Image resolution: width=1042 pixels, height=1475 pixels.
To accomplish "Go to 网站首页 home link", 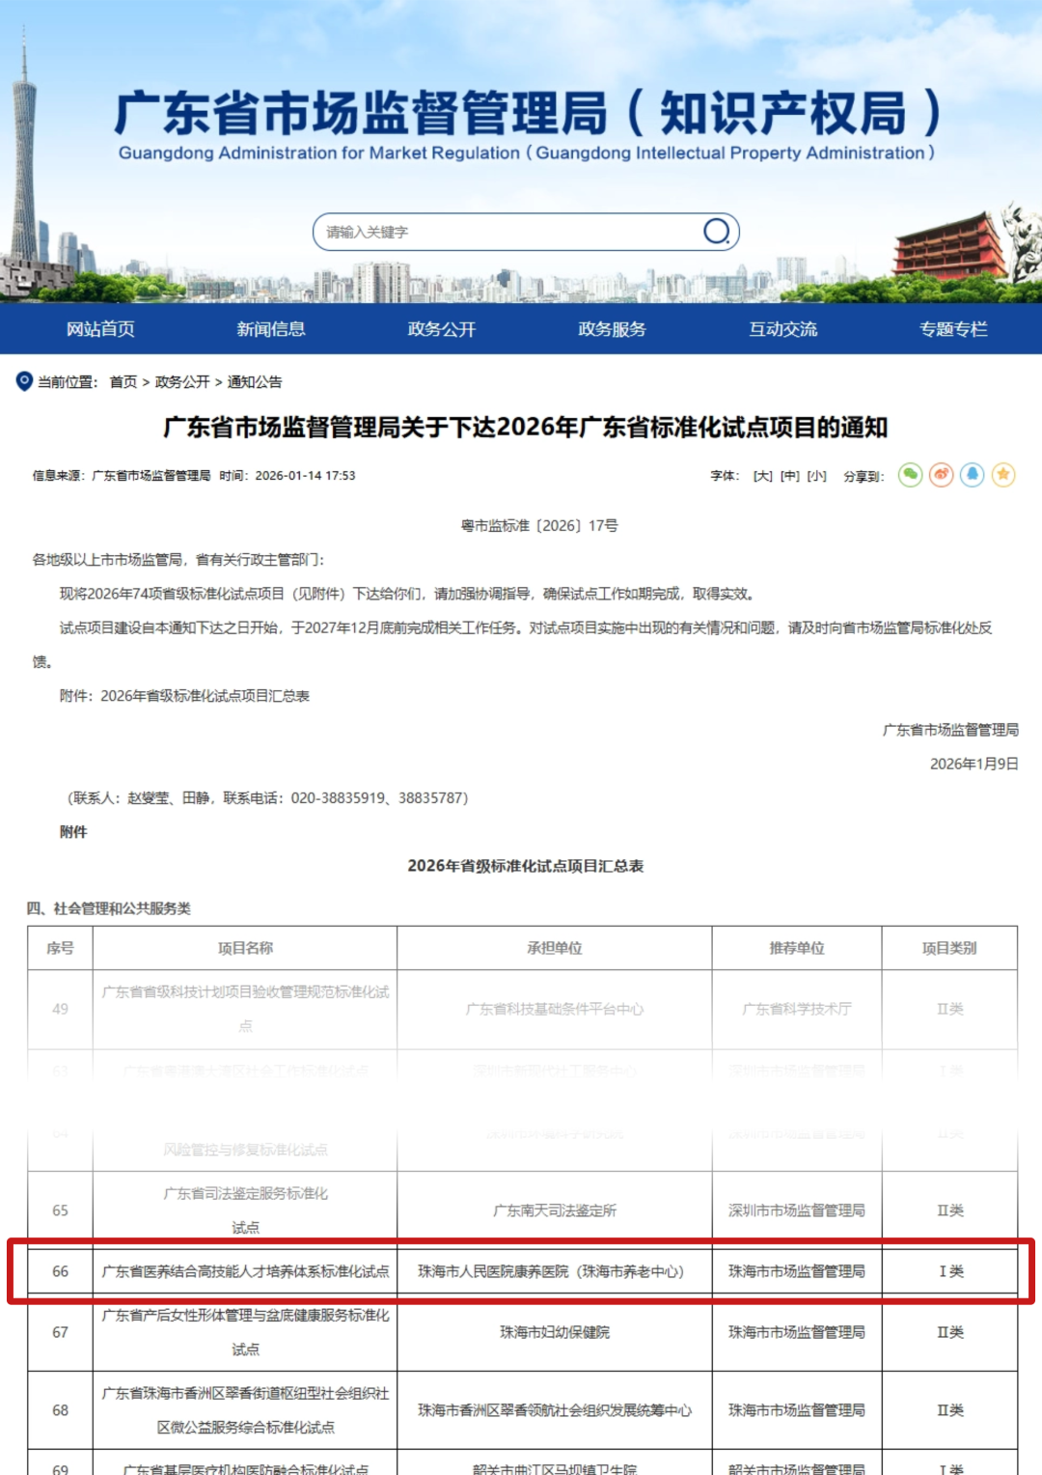I will tap(100, 329).
